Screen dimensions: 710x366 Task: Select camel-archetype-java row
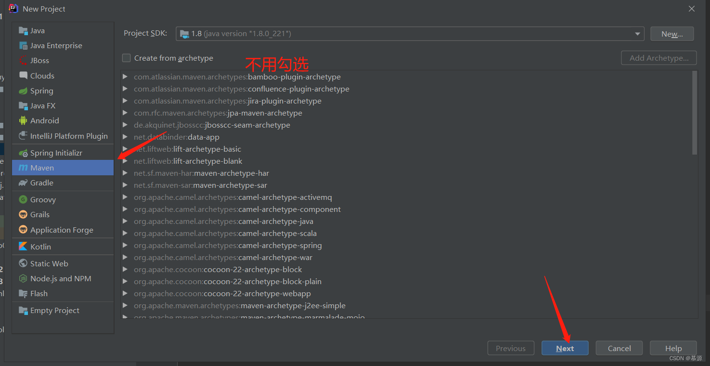click(406, 222)
